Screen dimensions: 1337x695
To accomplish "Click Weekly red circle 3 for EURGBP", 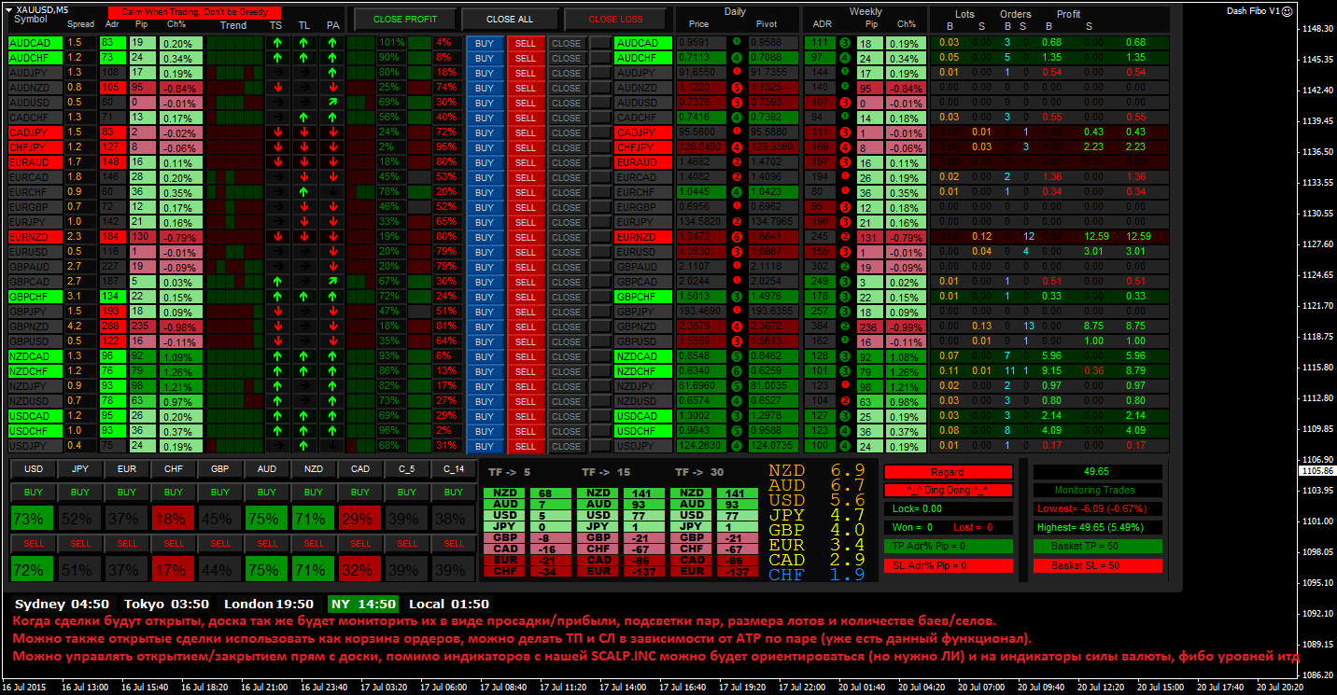I will pyautogui.click(x=844, y=207).
